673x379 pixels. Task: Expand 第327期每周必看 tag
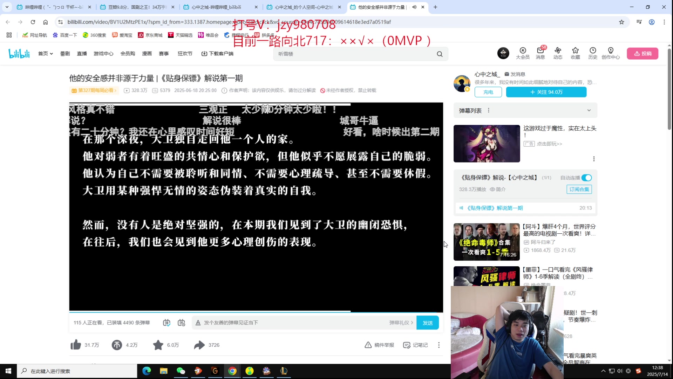pyautogui.click(x=94, y=91)
